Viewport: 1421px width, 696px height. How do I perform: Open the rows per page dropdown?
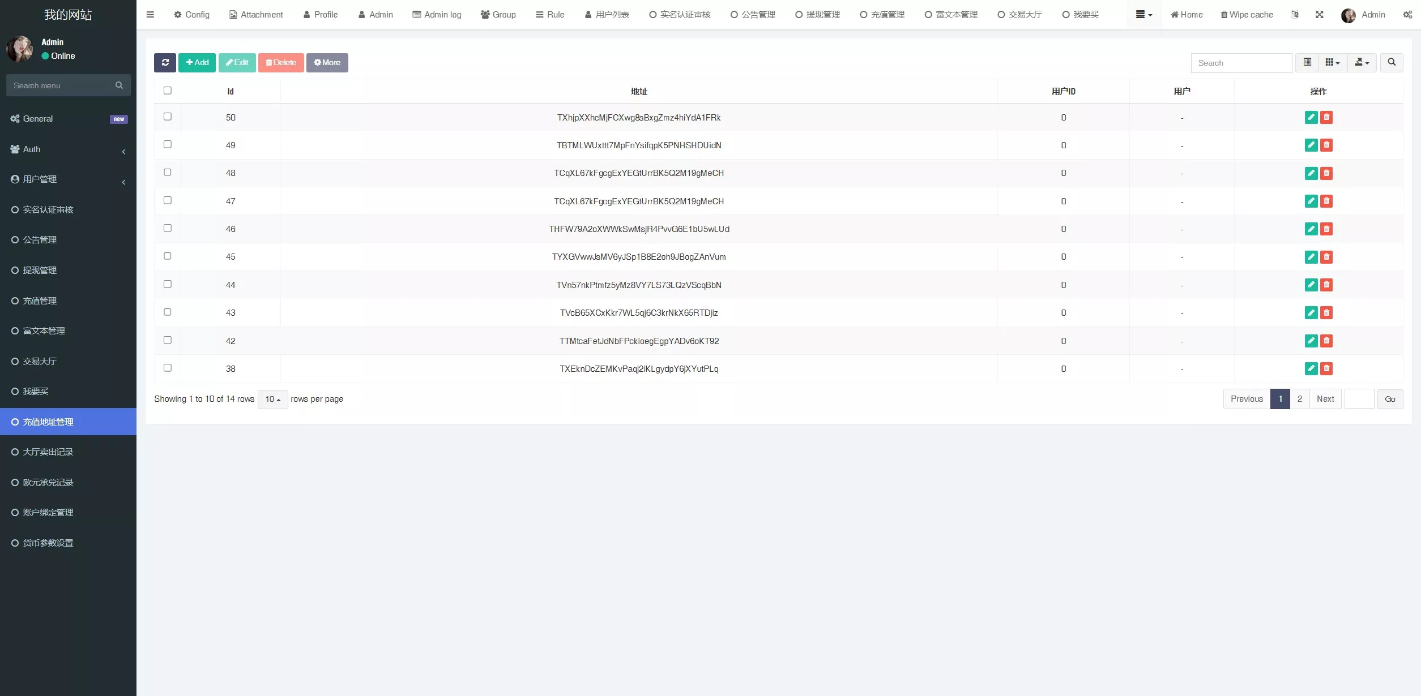tap(272, 399)
